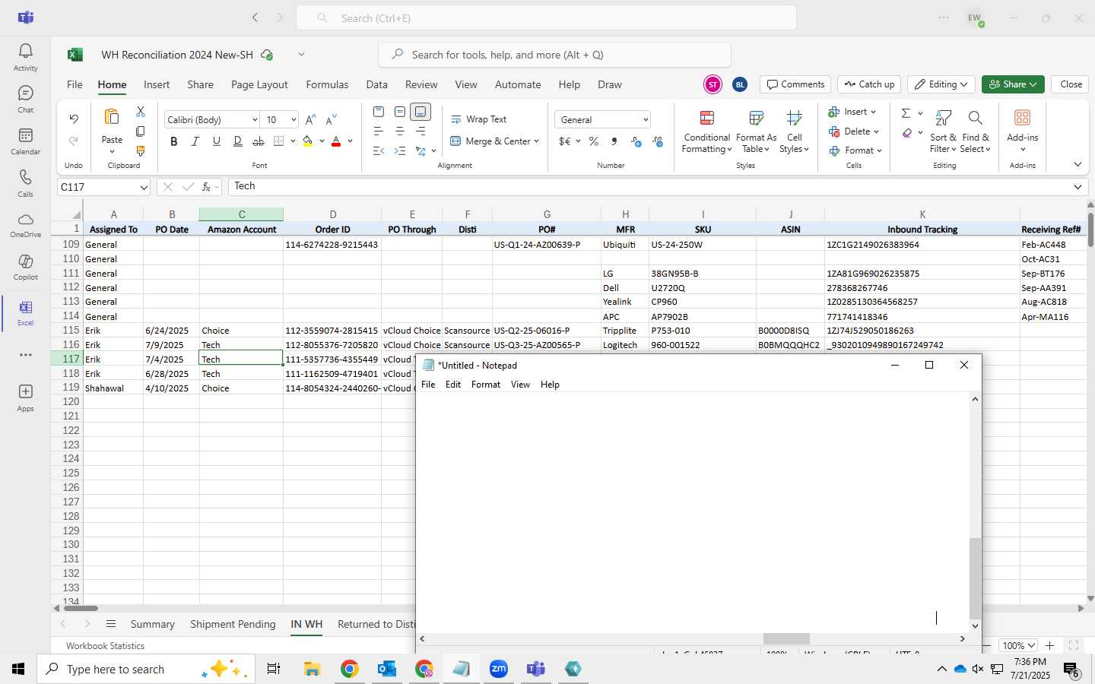Open the Summary sheet tab
The width and height of the screenshot is (1095, 684).
pyautogui.click(x=152, y=624)
